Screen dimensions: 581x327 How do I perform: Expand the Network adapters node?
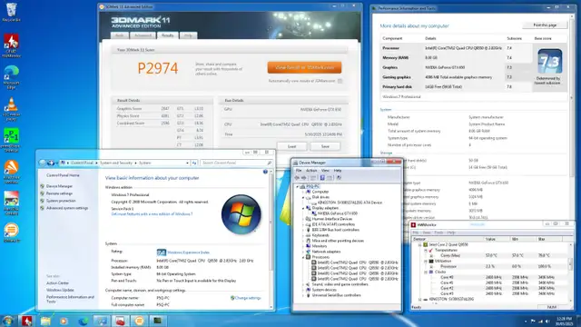click(303, 252)
